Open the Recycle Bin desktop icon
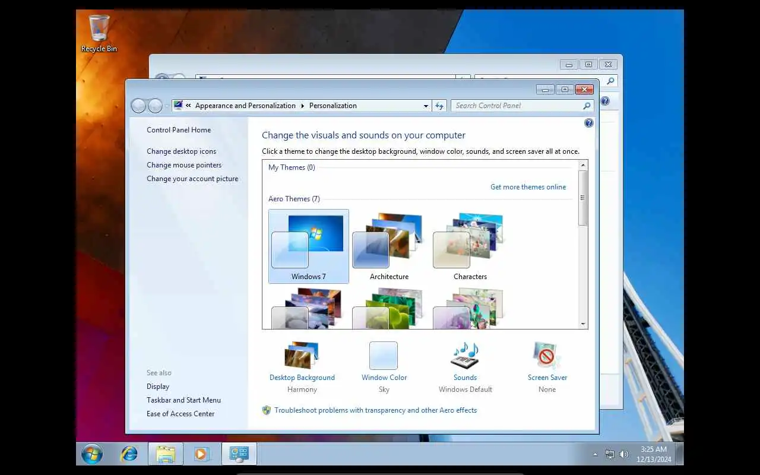 pyautogui.click(x=99, y=34)
